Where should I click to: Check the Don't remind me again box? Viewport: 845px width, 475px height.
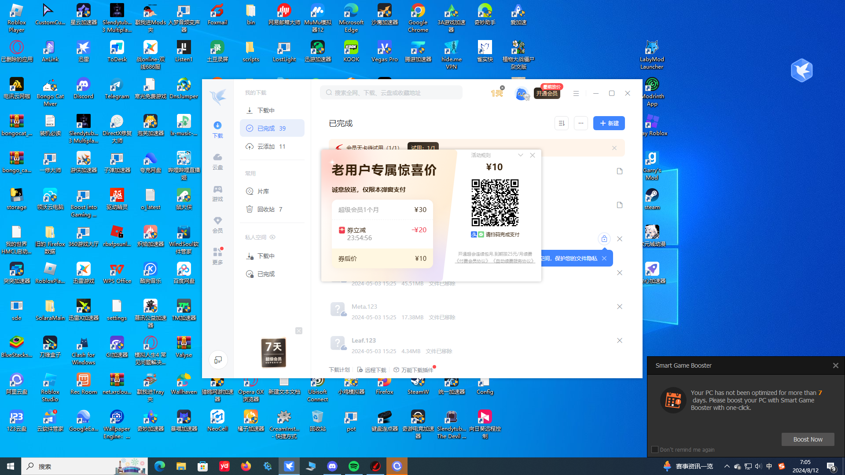tap(655, 449)
